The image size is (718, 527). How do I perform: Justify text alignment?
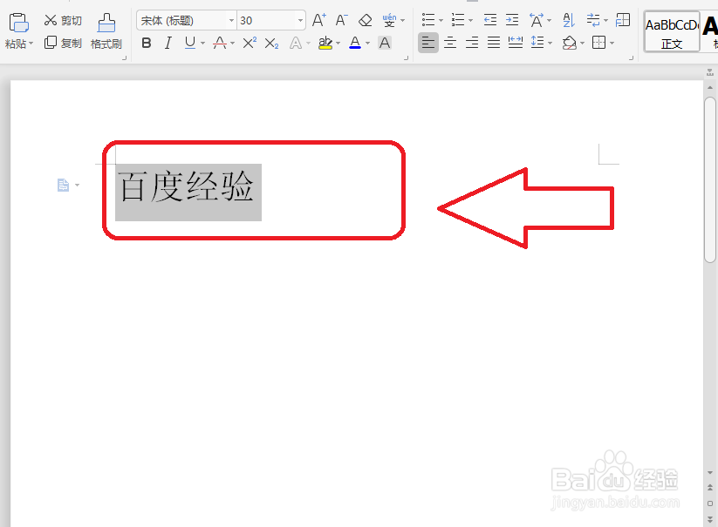pos(494,43)
